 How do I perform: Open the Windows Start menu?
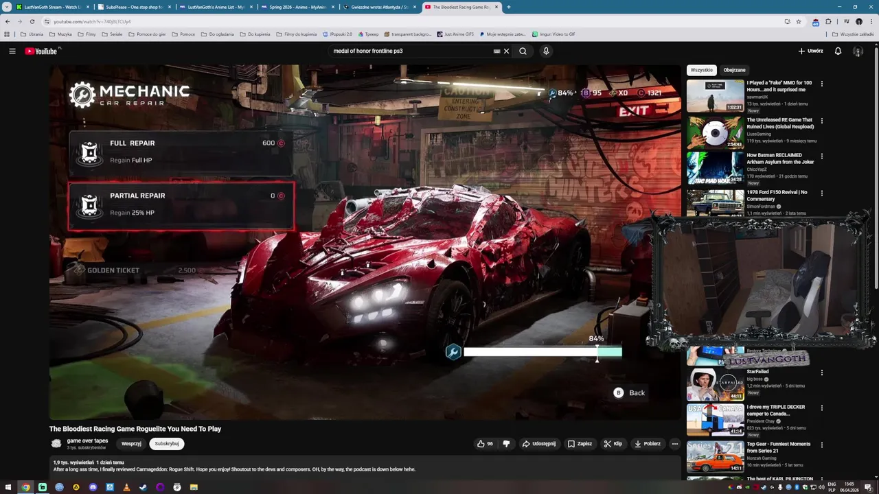tap(8, 487)
